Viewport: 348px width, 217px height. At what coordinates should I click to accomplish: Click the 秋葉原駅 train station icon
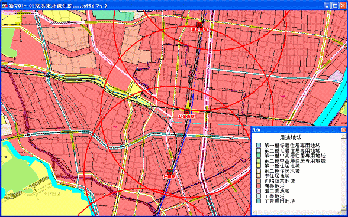[186, 111]
